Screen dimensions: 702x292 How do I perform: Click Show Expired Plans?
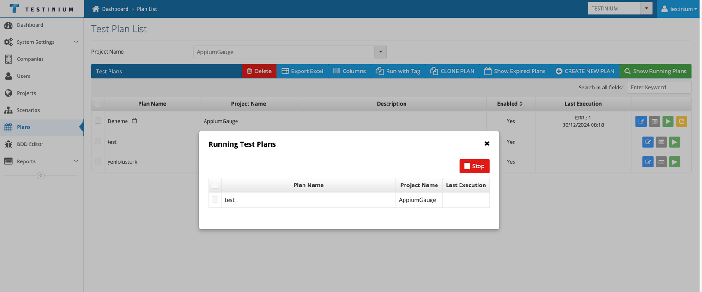tap(515, 71)
